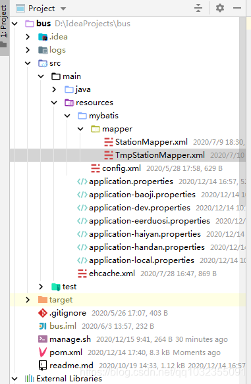251x384 pixels.
Task: Select the target folder name
Action: [61, 300]
